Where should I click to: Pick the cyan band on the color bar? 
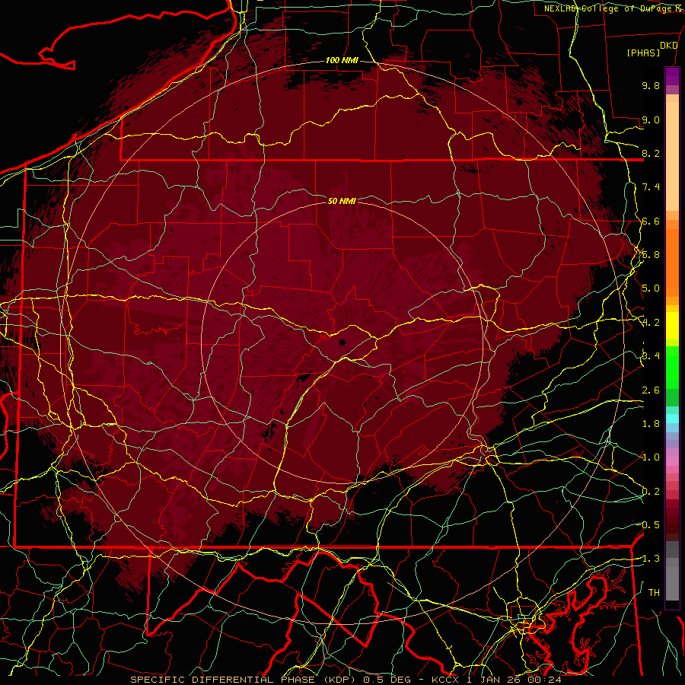[x=672, y=419]
